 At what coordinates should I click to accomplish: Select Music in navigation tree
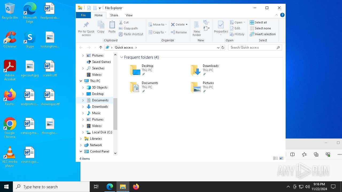pyautogui.click(x=96, y=113)
